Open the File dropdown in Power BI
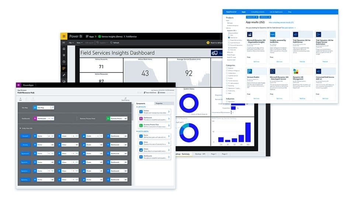This screenshot has height=199, width=354. (x=71, y=43)
